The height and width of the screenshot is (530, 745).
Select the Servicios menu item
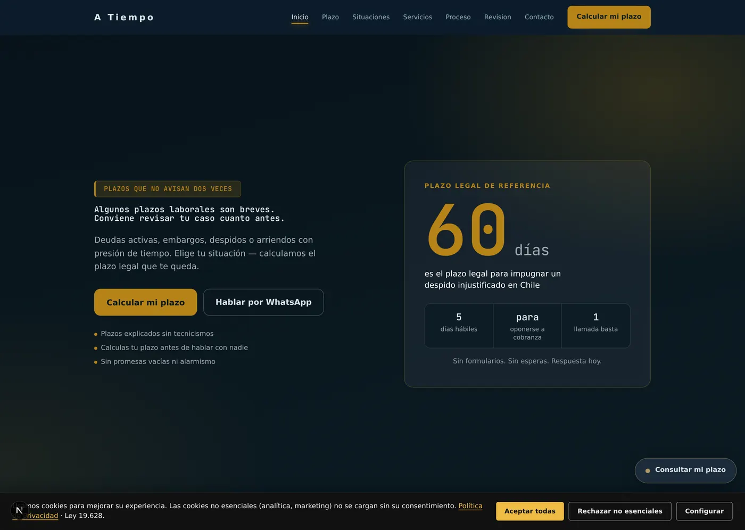(x=418, y=17)
